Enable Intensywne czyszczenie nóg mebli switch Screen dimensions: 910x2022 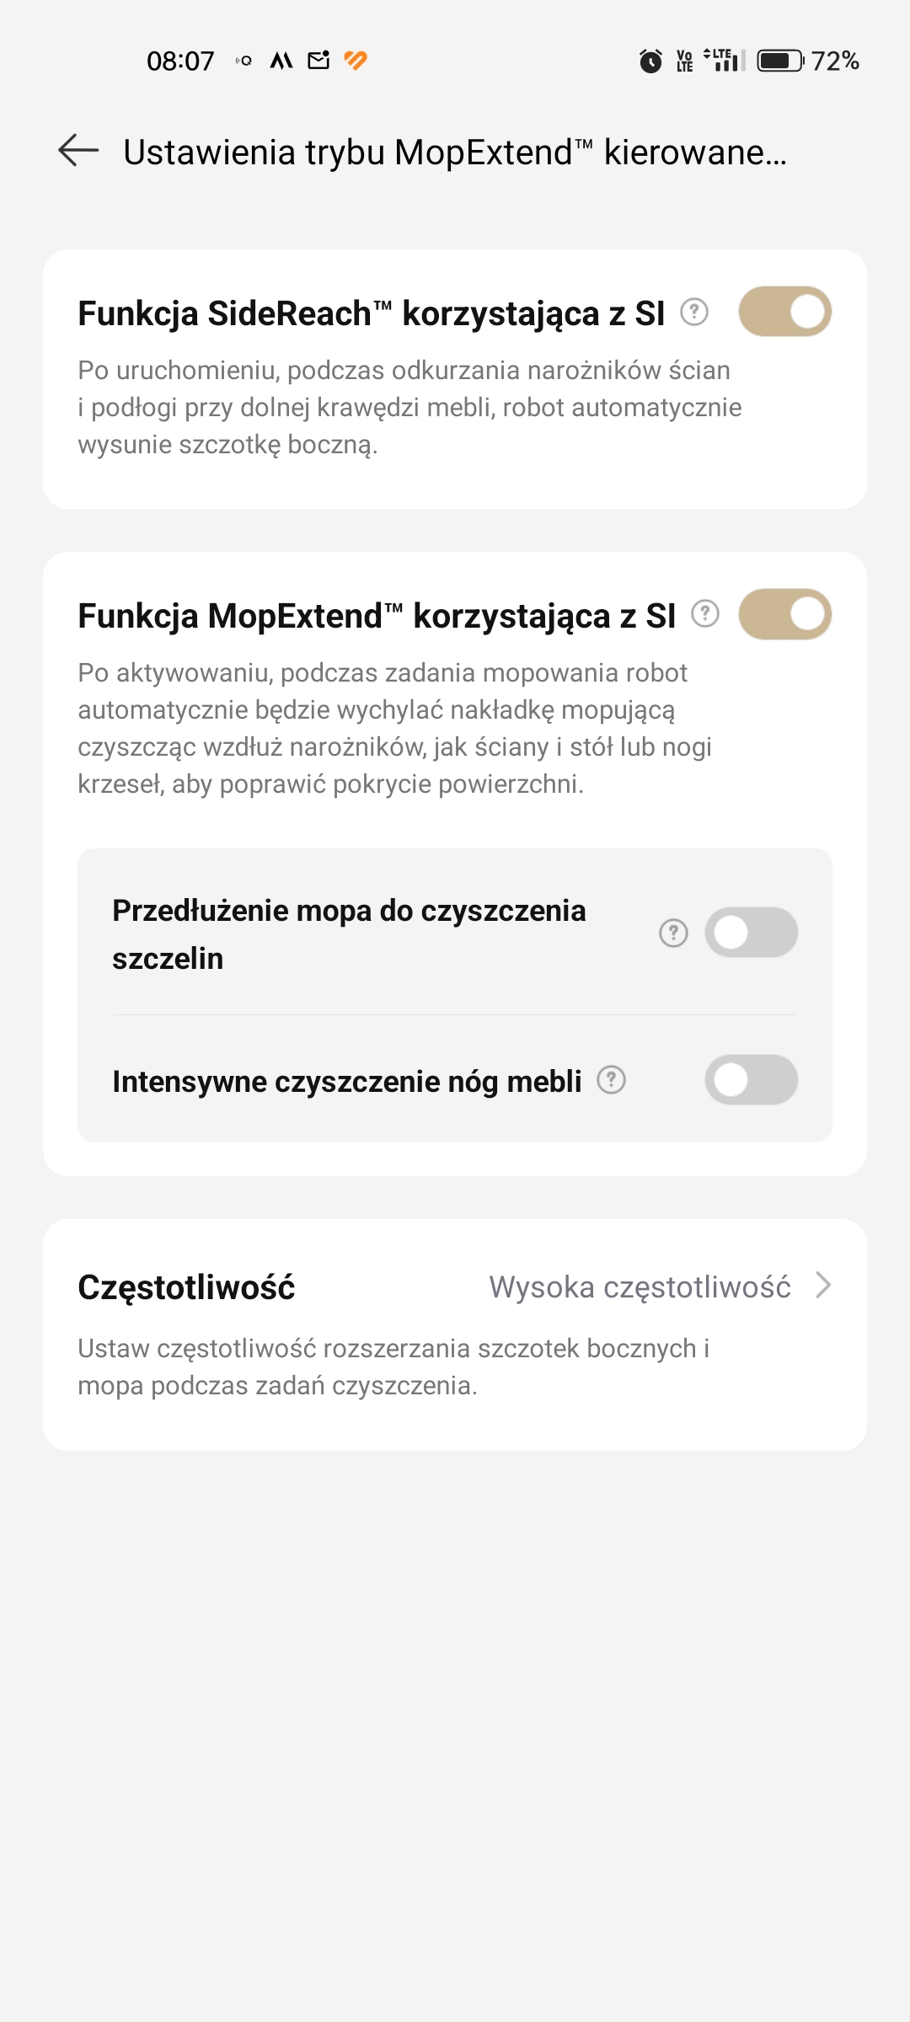752,1080
